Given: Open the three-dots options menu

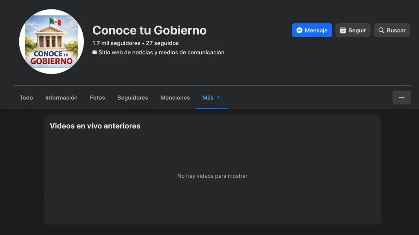Looking at the screenshot, I should pos(402,97).
